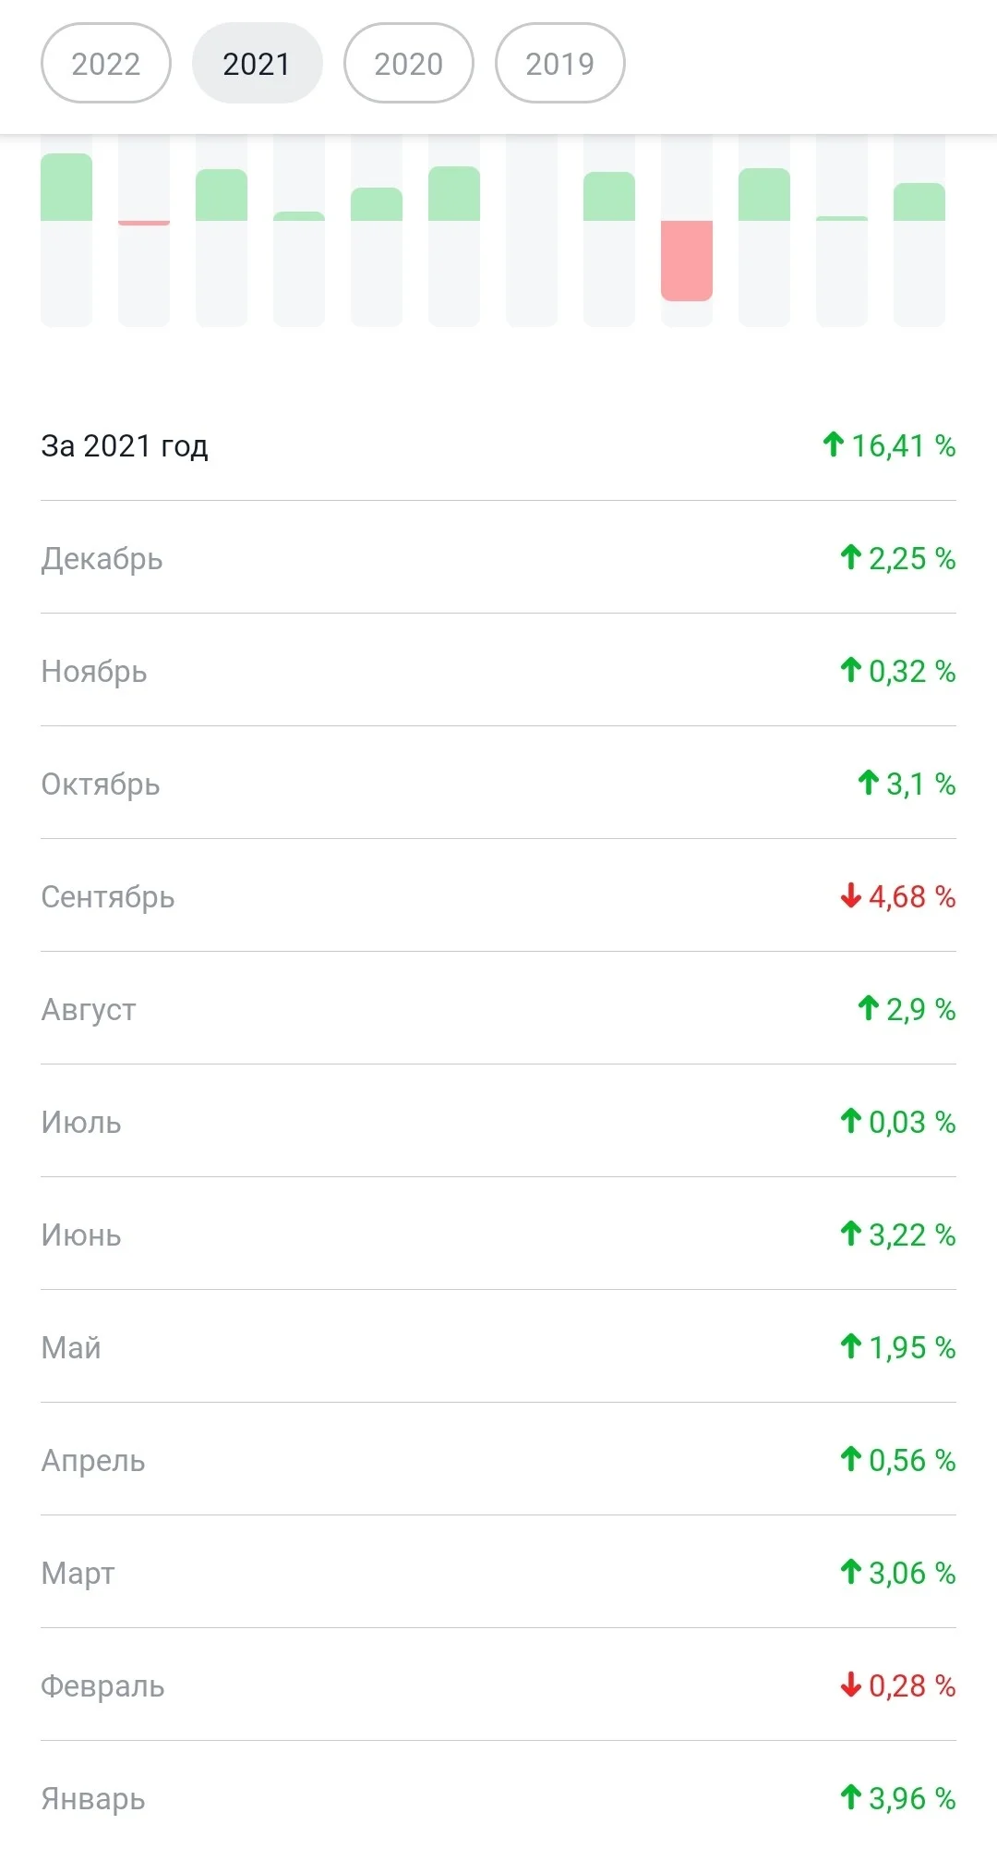Select the Июнь 3,22 % value
997x1849 pixels.
coord(912,1235)
